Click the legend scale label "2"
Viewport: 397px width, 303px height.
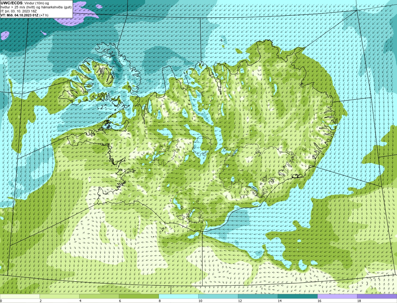click(41, 301)
